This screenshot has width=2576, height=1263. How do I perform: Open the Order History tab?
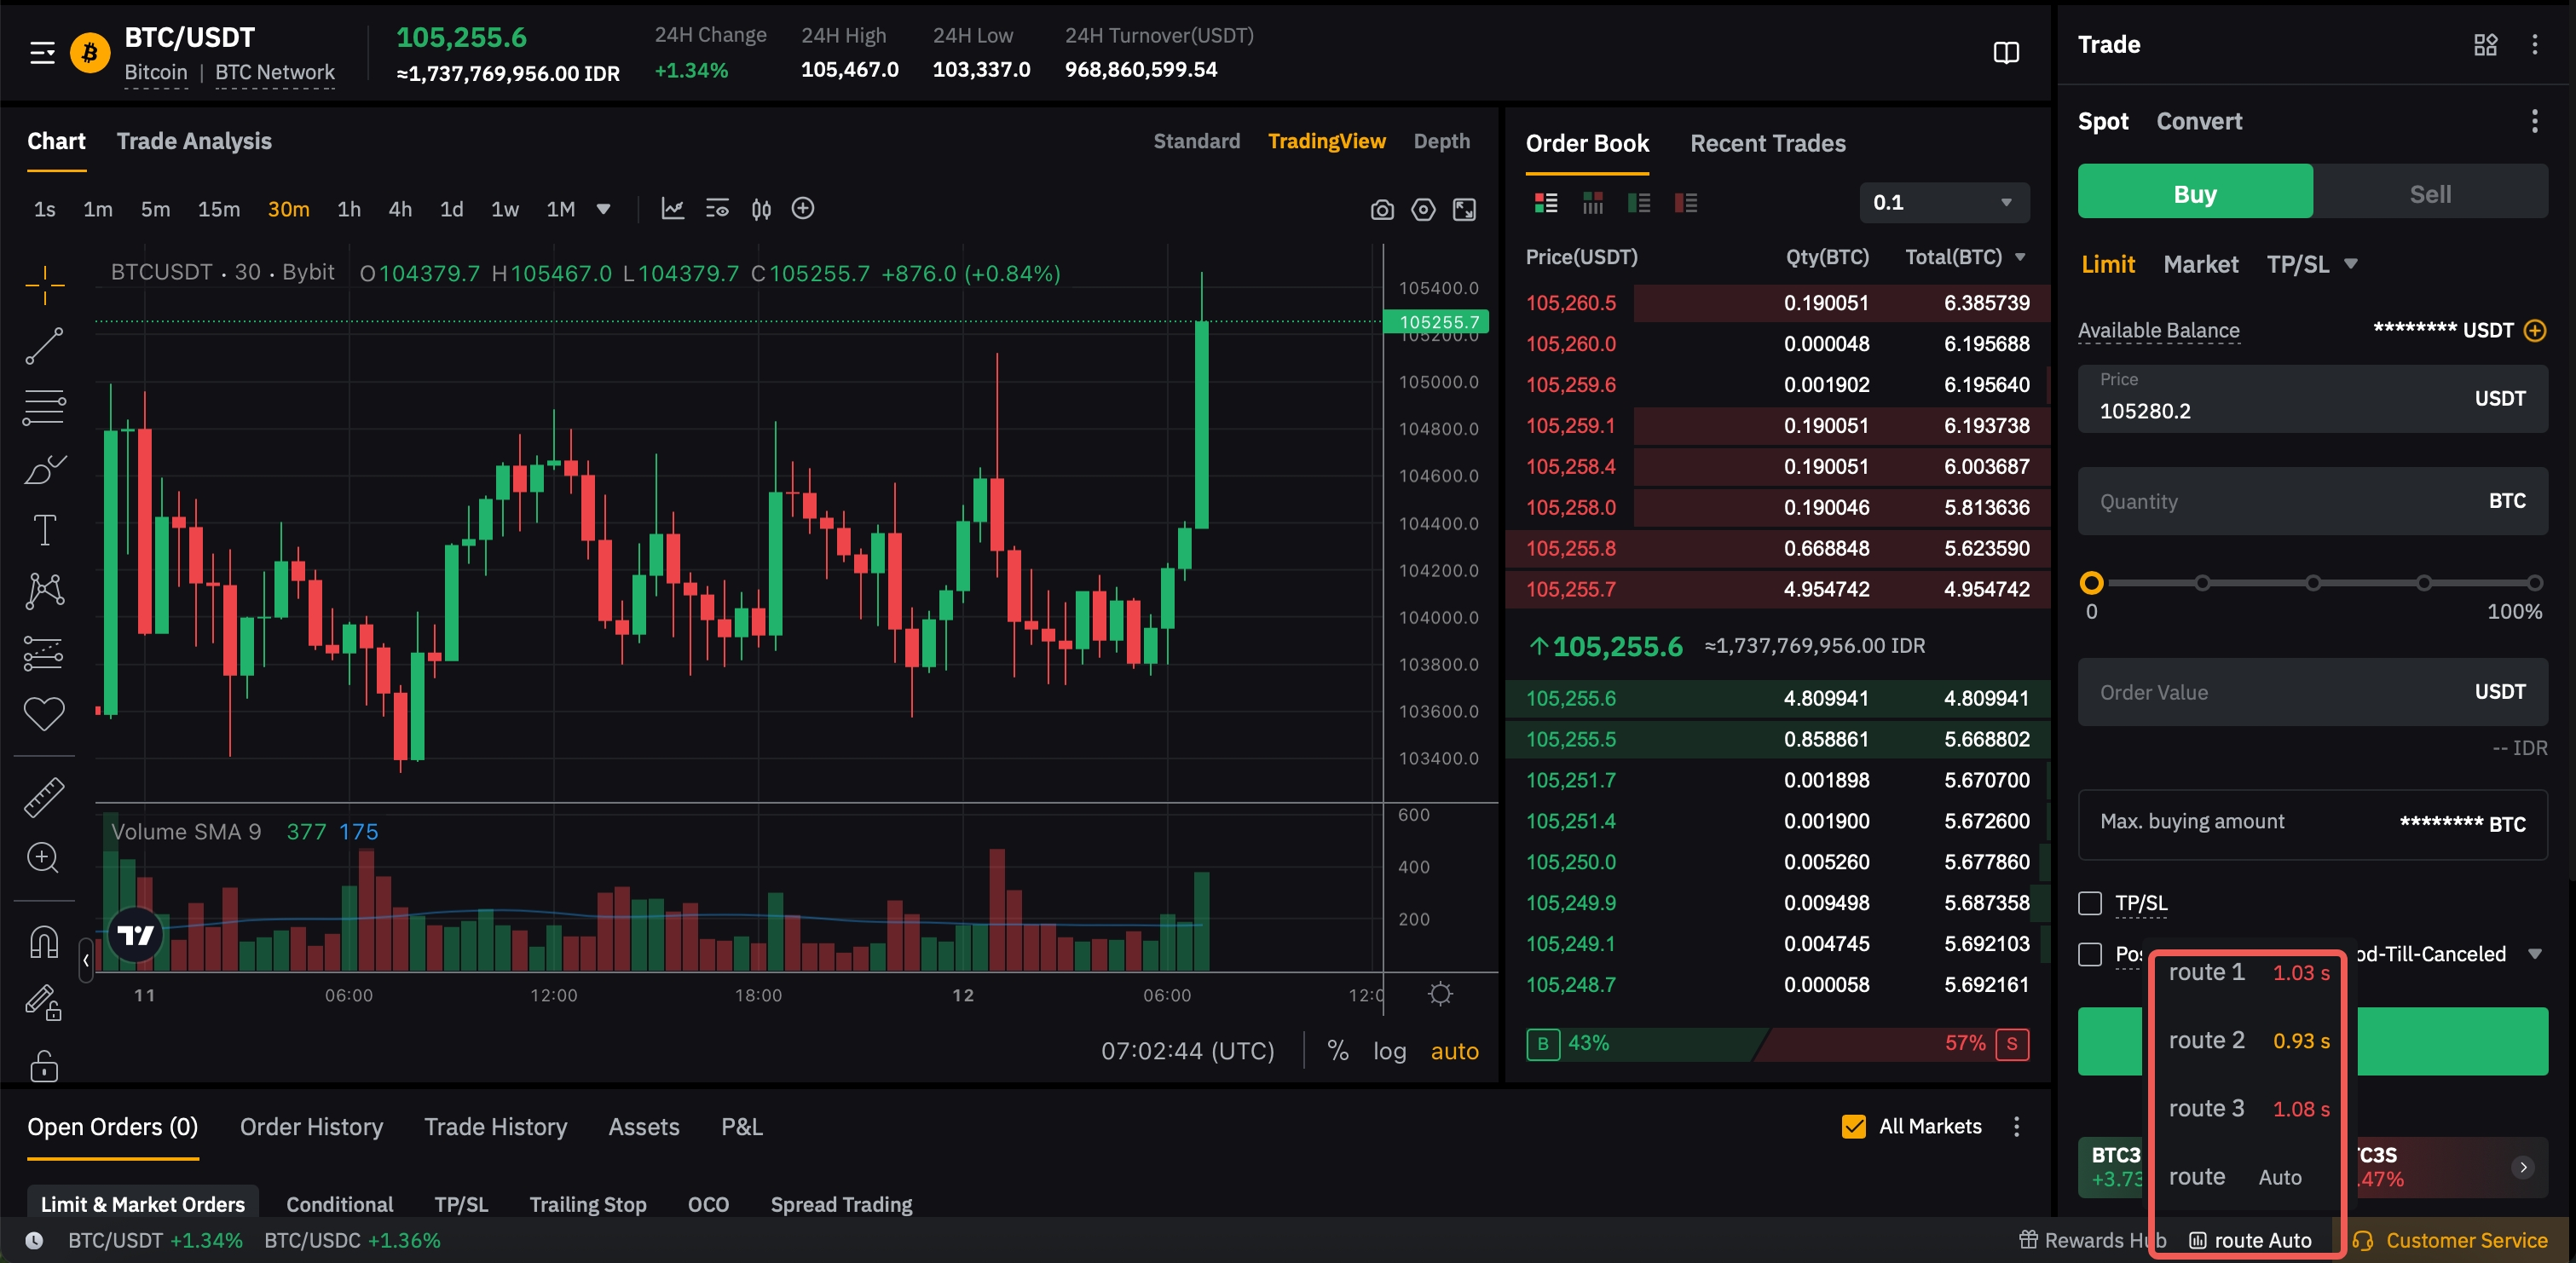311,1127
